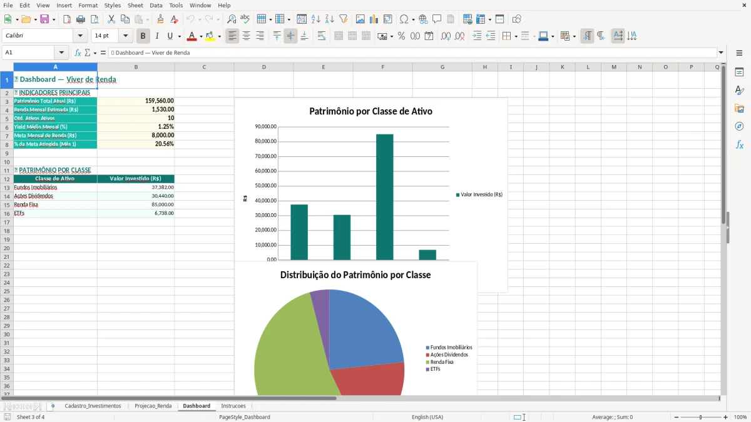Open the sidebar Navigator compass icon
The image size is (751, 422).
(739, 126)
